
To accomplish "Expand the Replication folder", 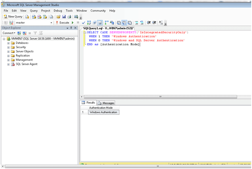I will (x=8, y=56).
